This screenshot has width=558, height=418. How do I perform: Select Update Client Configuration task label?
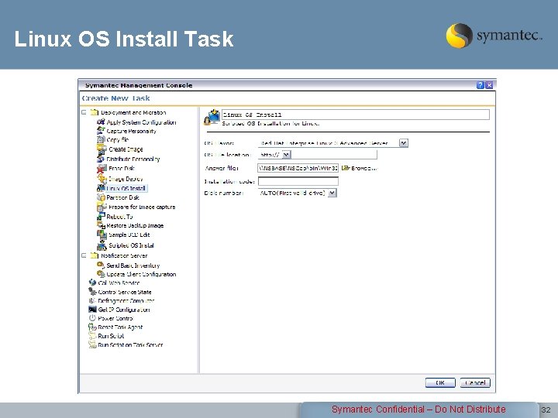(x=141, y=274)
